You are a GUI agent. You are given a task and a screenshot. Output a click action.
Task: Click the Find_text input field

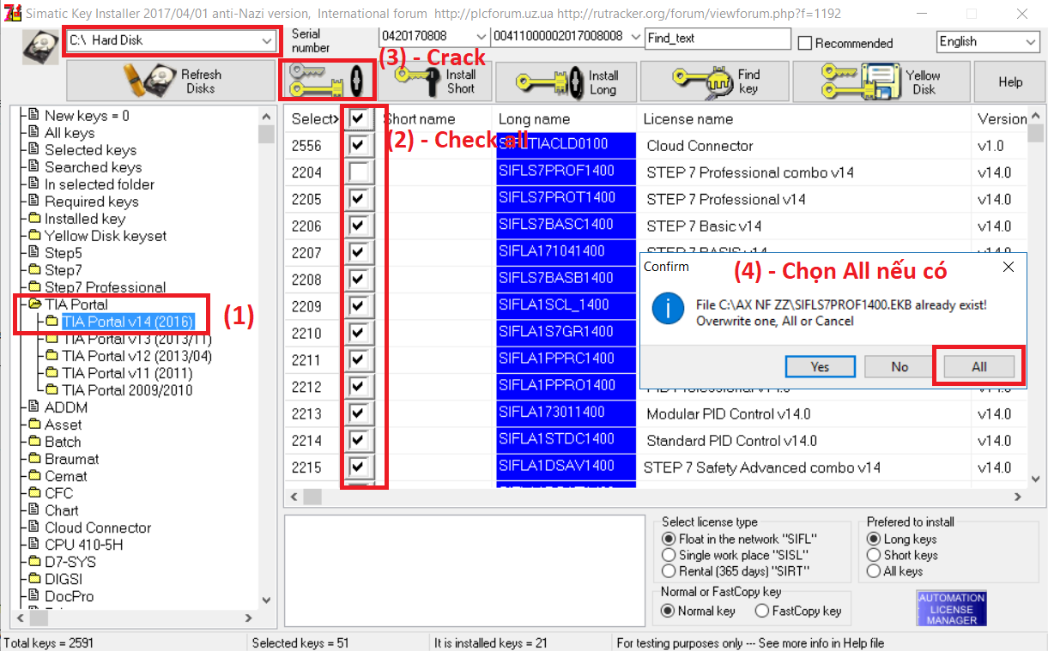pyautogui.click(x=718, y=39)
